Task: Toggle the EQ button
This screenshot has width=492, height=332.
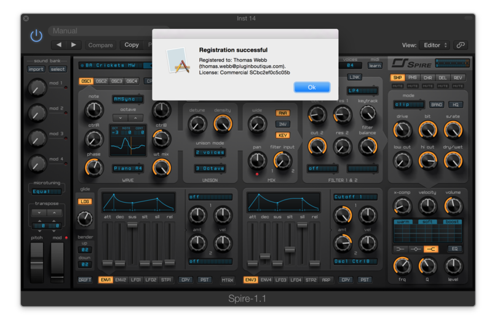Action: pos(454,249)
